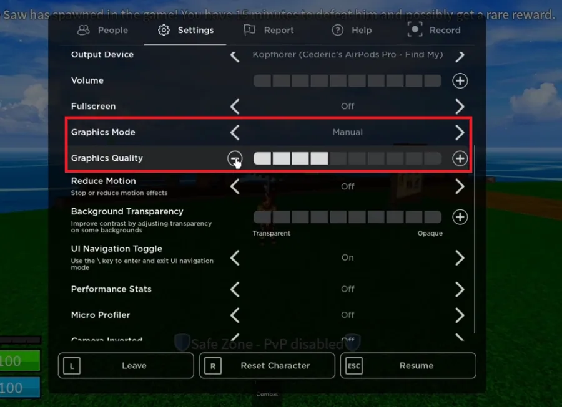
Task: Click the Leave button
Action: 126,365
